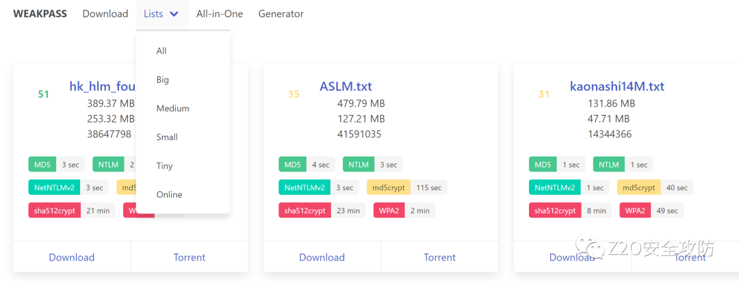
Task: Open the Download nav item
Action: point(105,14)
